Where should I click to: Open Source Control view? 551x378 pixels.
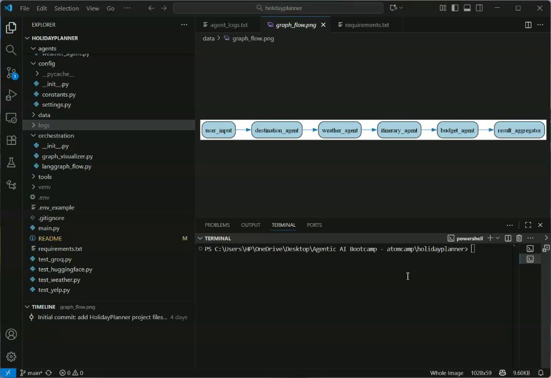[x=11, y=72]
